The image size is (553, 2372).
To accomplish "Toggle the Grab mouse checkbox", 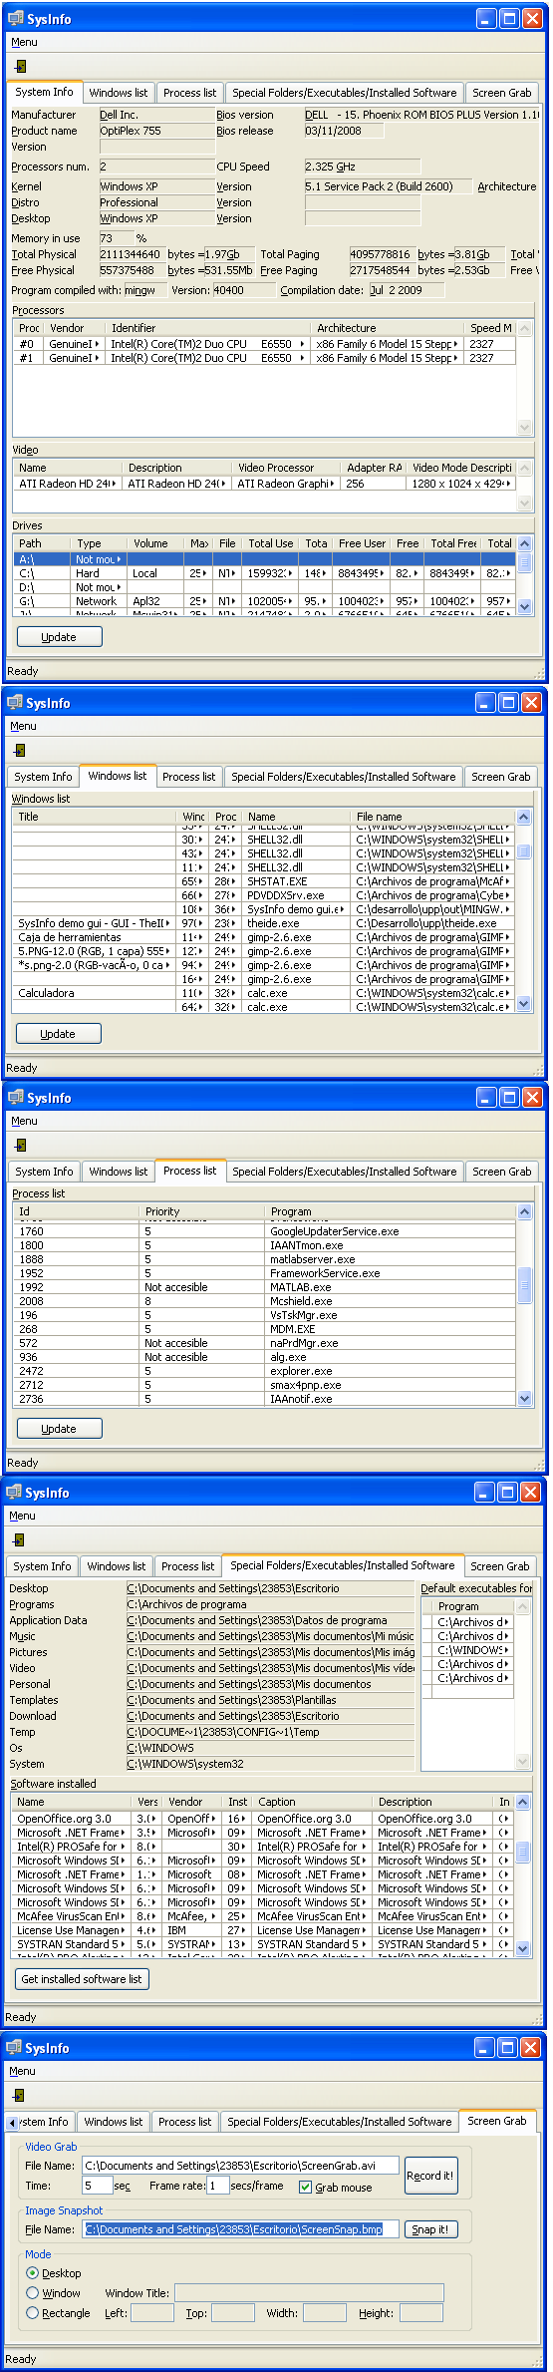I will coord(305,2188).
